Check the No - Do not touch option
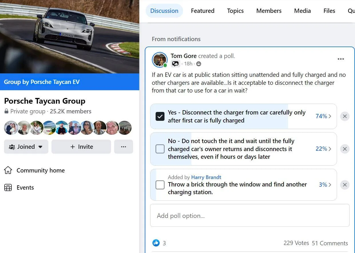This screenshot has width=355, height=253. coord(160,149)
